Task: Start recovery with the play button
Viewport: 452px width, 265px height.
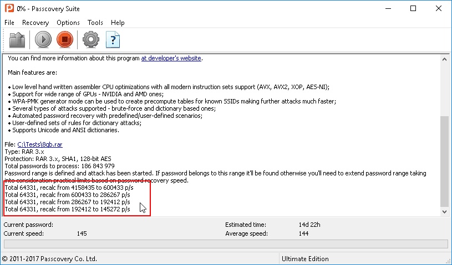Action: click(43, 39)
